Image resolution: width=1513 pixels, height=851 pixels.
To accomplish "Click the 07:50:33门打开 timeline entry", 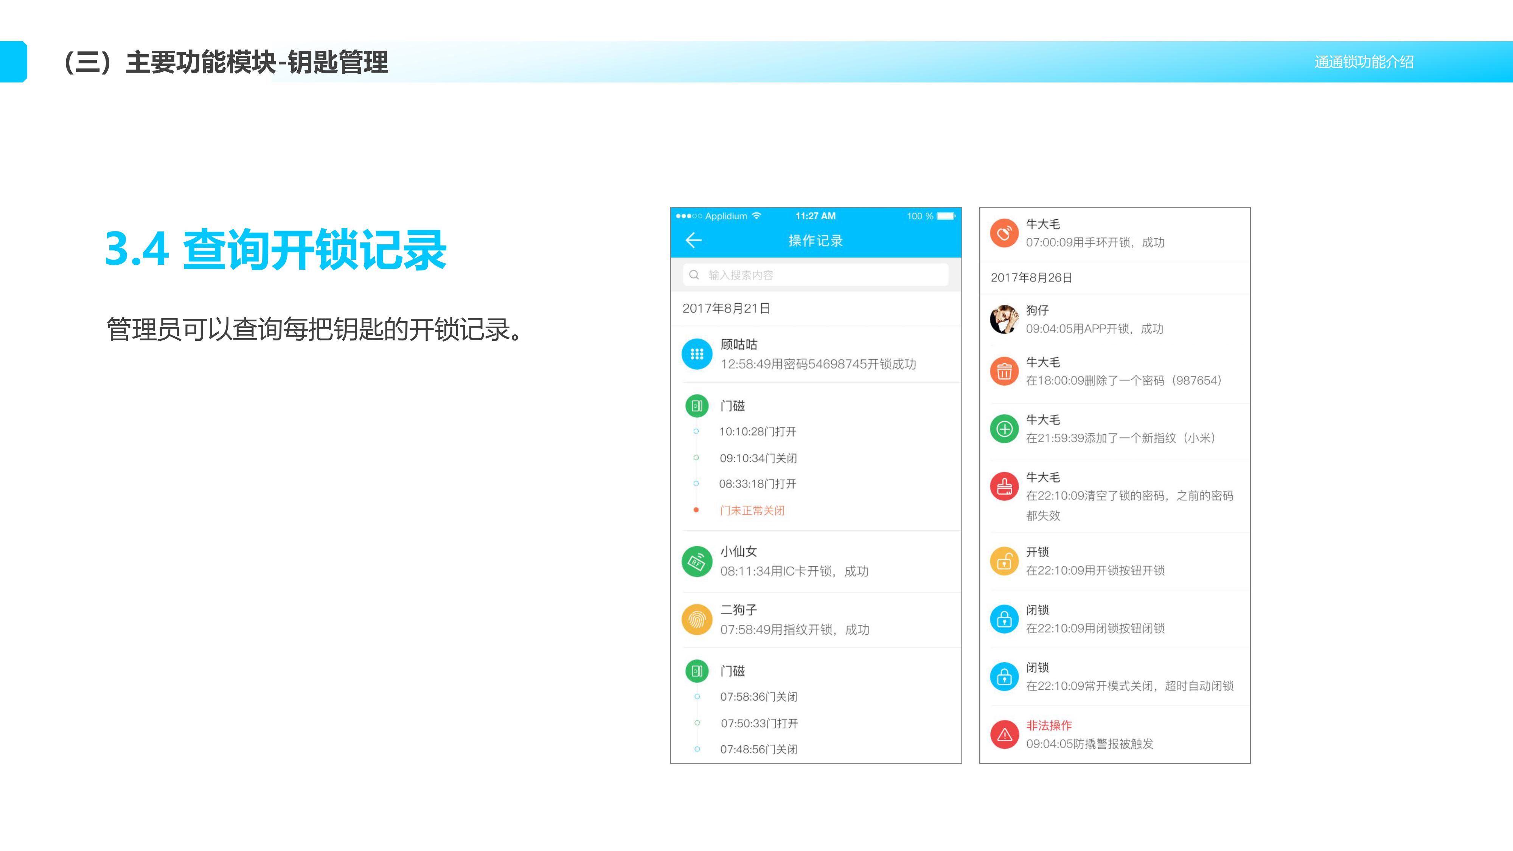I will tap(759, 724).
